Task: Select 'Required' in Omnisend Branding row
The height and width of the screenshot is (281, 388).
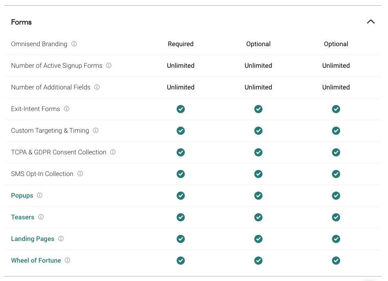Action: 181,44
